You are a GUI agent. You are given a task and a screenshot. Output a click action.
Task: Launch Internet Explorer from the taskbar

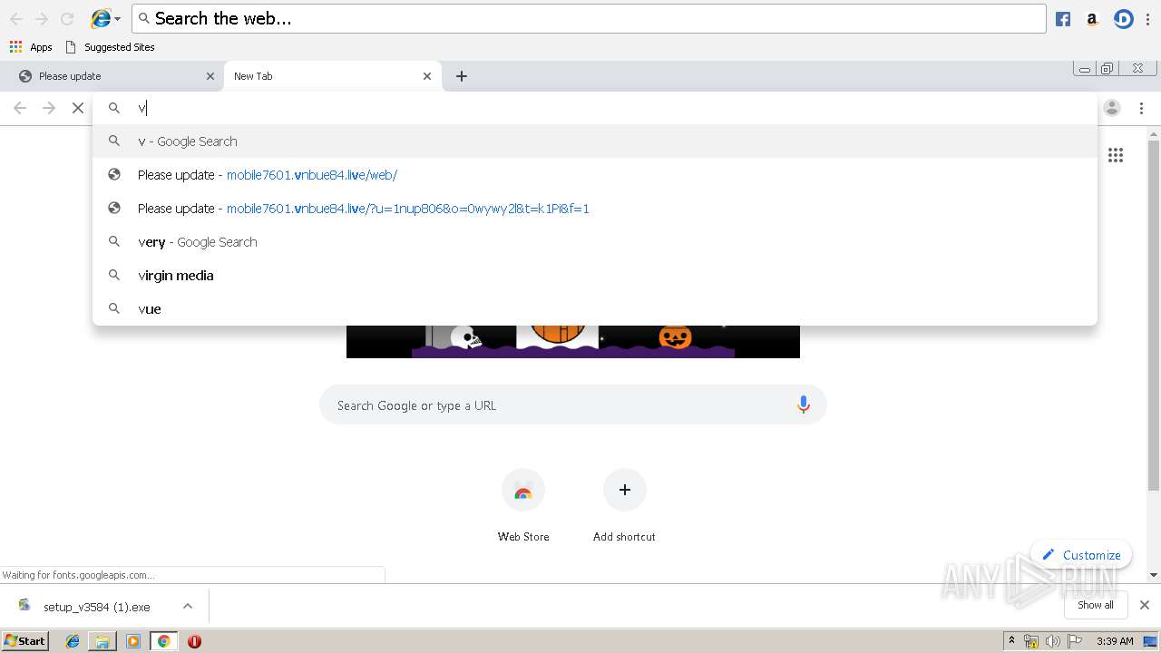coord(73,641)
